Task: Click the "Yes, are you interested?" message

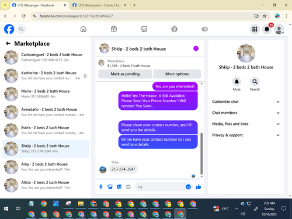Action: (175, 86)
